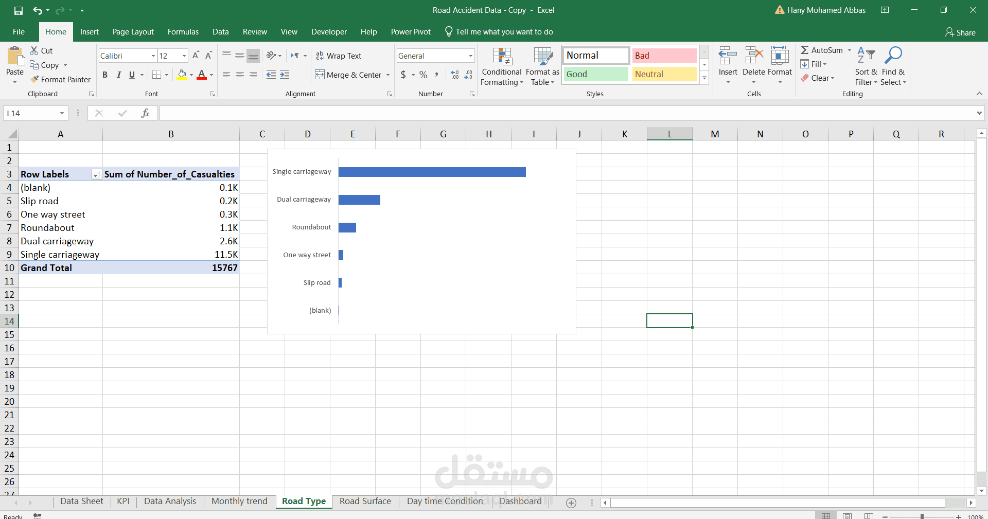
Task: Toggle bottom align for cell contents
Action: tap(253, 56)
